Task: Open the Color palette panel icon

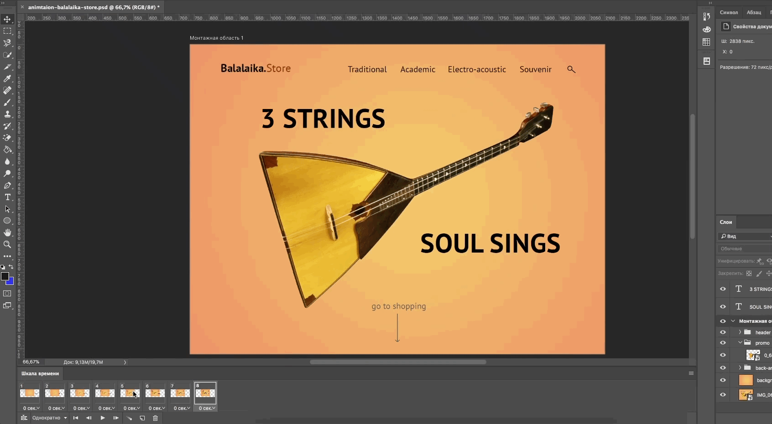Action: tap(707, 29)
